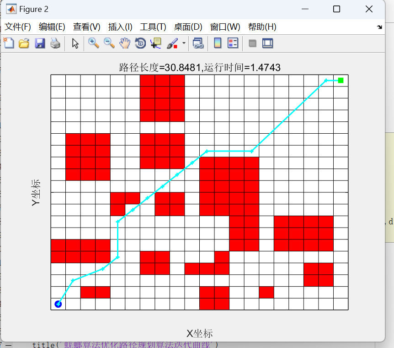Click the plot title showing path length 30.8481
The height and width of the screenshot is (348, 394).
(200, 67)
